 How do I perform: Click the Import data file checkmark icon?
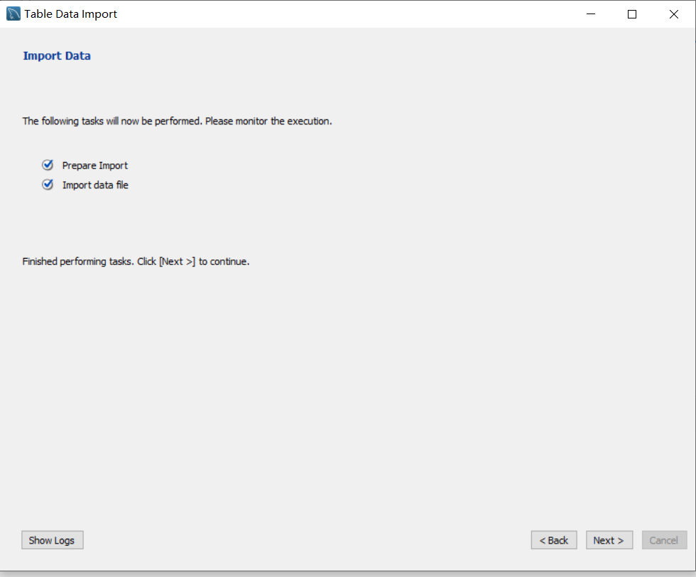pyautogui.click(x=48, y=185)
